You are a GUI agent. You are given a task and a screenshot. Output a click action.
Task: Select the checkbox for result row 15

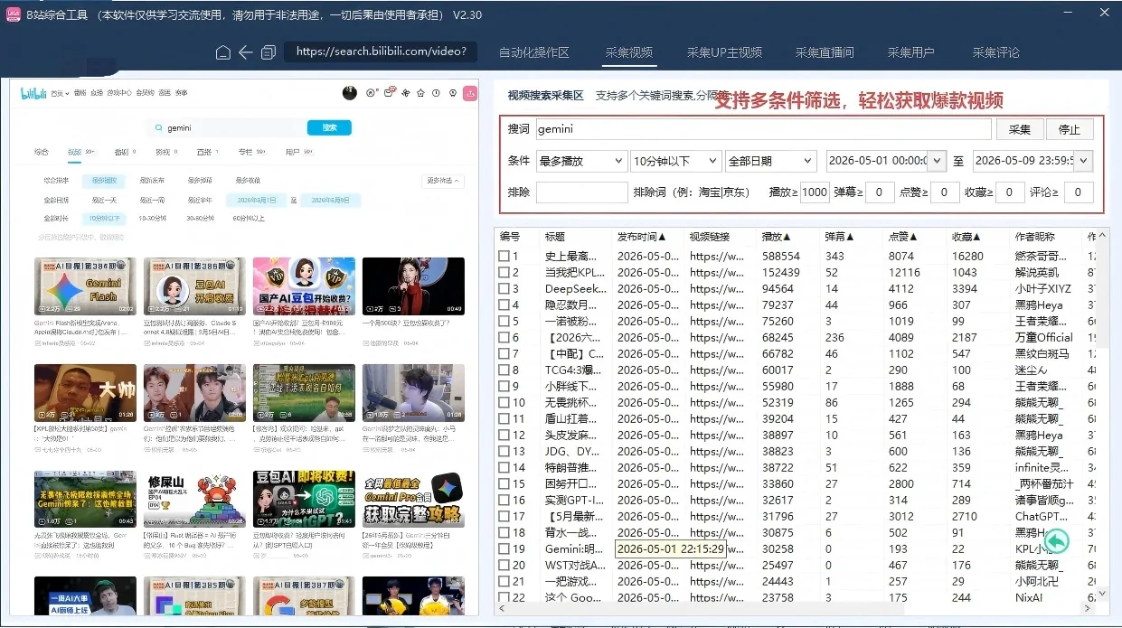click(504, 484)
